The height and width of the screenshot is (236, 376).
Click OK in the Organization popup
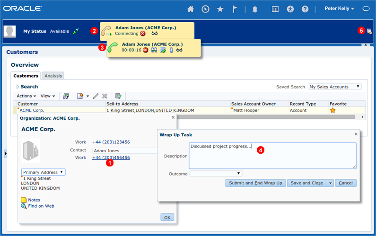point(167,218)
